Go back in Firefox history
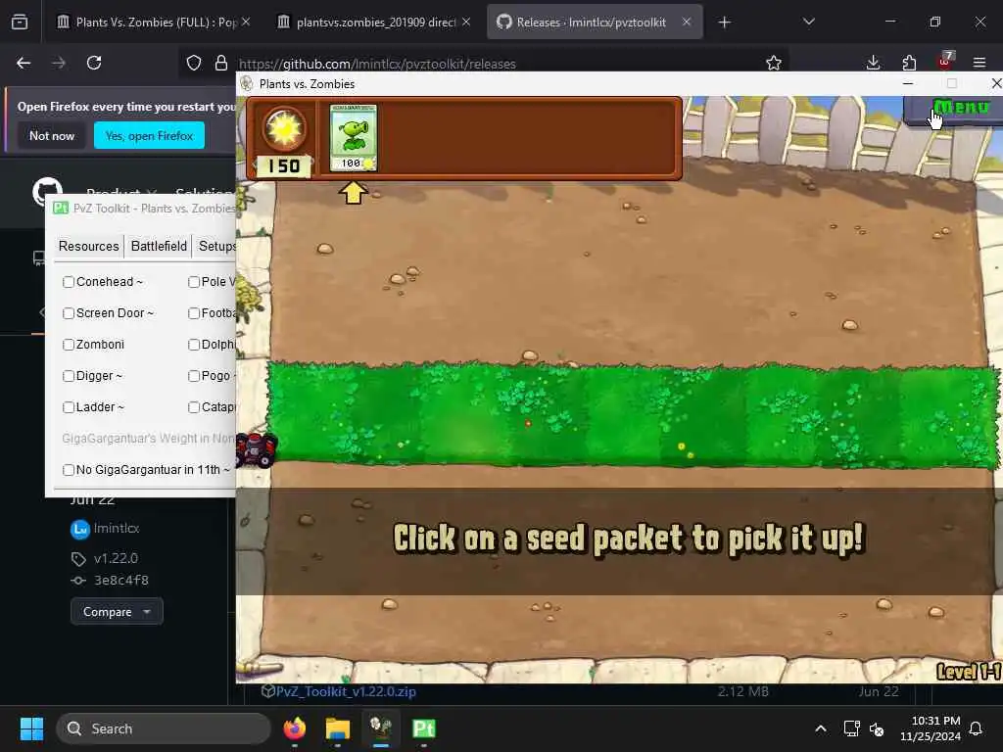This screenshot has width=1003, height=752. click(x=24, y=63)
